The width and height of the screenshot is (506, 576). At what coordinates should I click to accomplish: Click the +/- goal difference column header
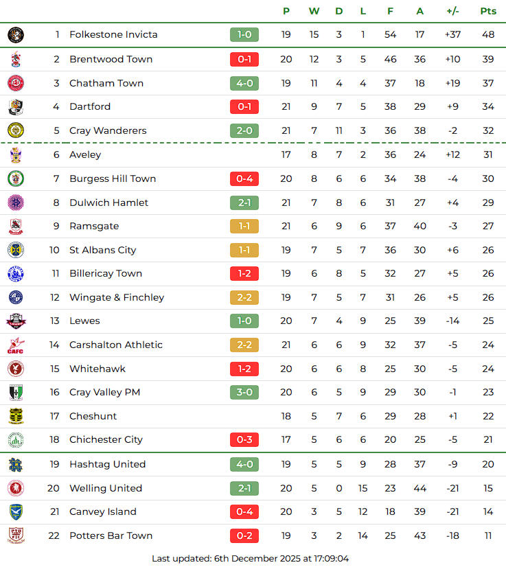tap(452, 11)
